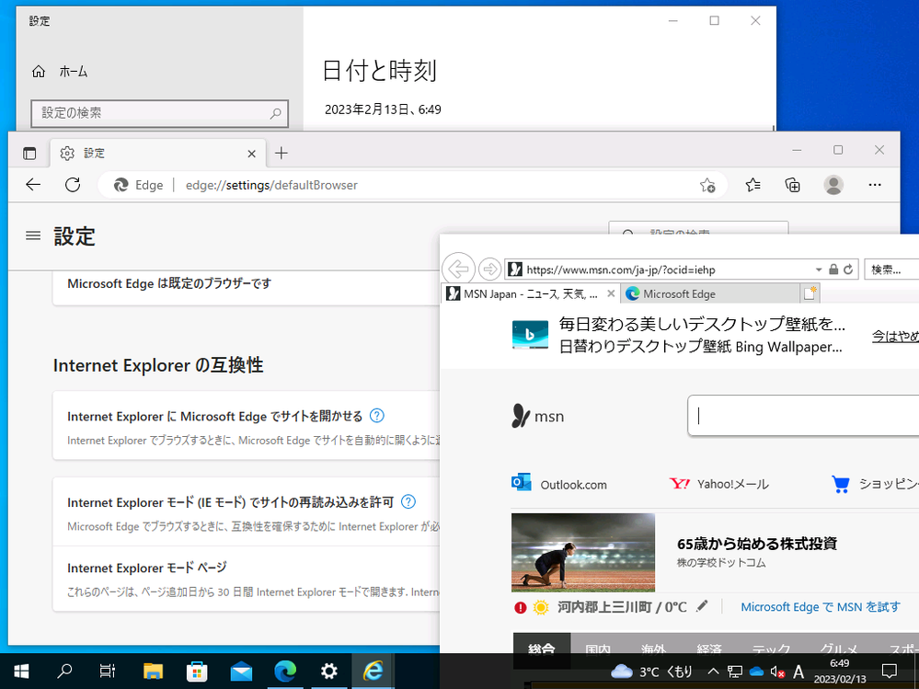919x689 pixels.
Task: Edit weather location pencil icon
Action: [x=702, y=606]
